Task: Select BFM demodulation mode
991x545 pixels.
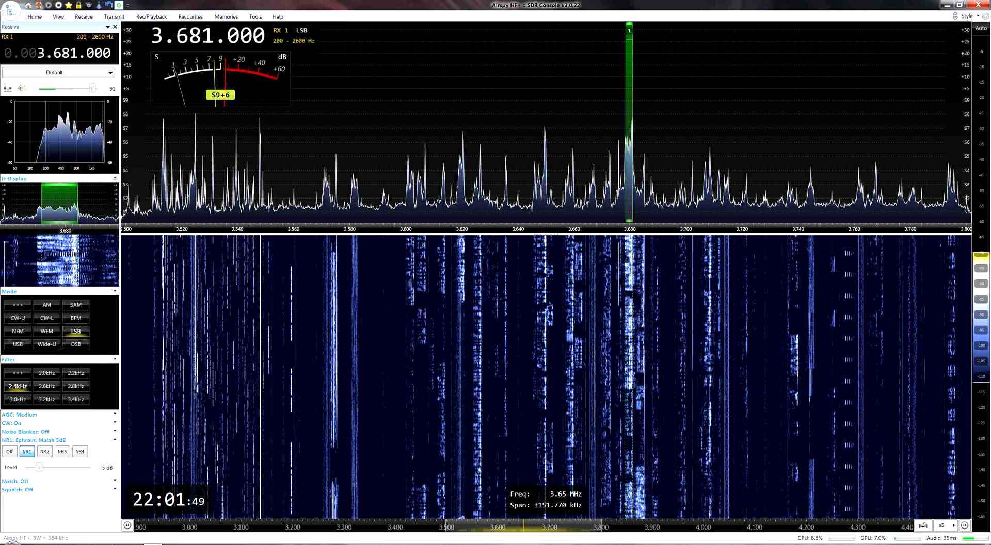Action: click(76, 318)
